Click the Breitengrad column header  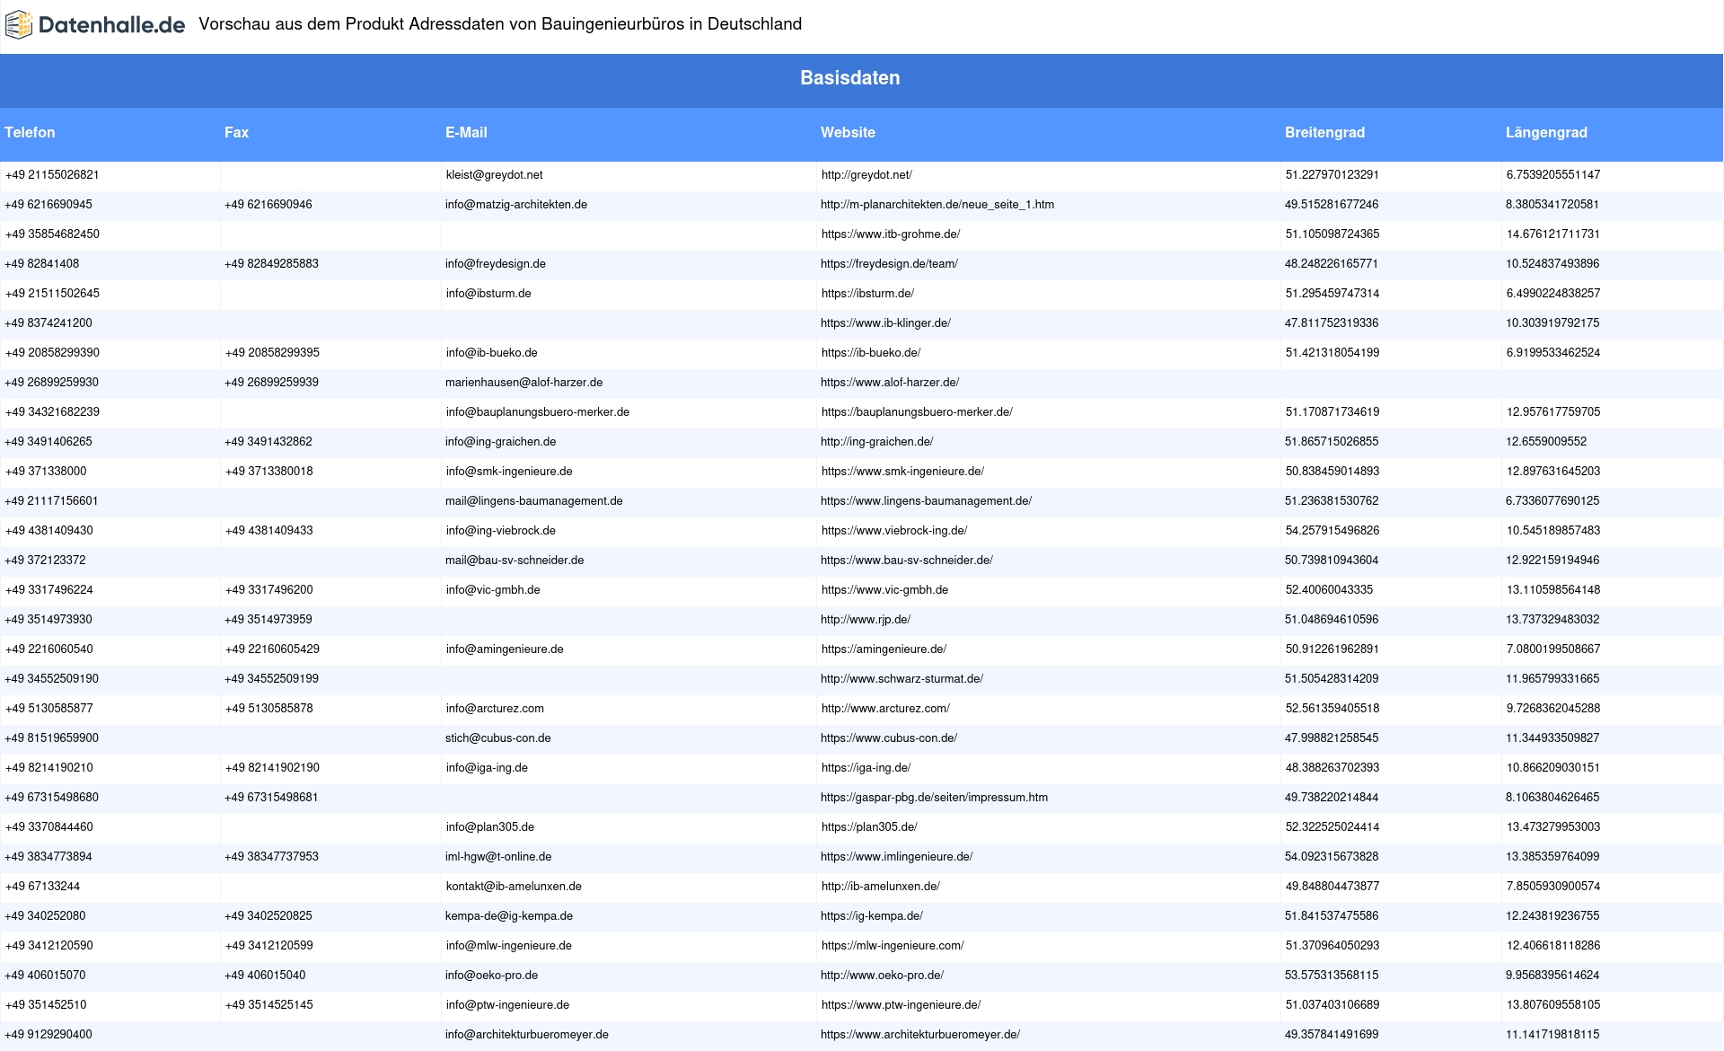[x=1324, y=133]
